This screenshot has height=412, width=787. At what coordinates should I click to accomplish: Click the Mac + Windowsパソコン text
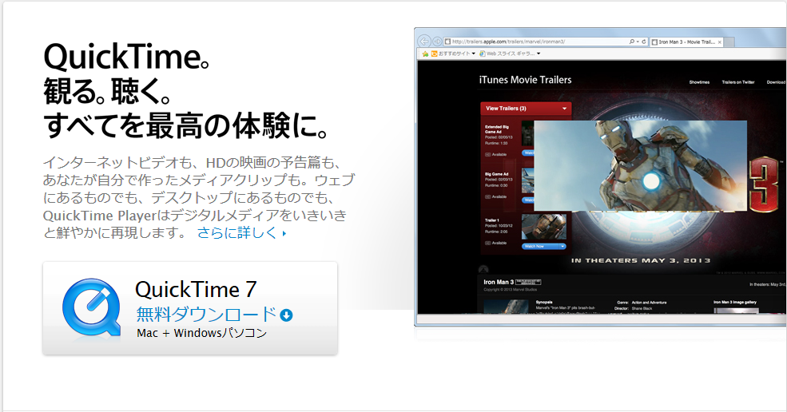(202, 333)
